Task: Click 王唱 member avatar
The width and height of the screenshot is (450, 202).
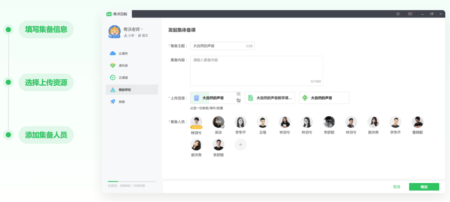Action: tap(262, 122)
